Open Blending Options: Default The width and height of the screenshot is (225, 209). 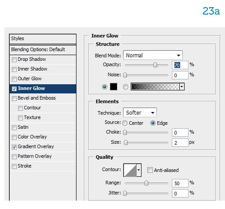pyautogui.click(x=43, y=50)
